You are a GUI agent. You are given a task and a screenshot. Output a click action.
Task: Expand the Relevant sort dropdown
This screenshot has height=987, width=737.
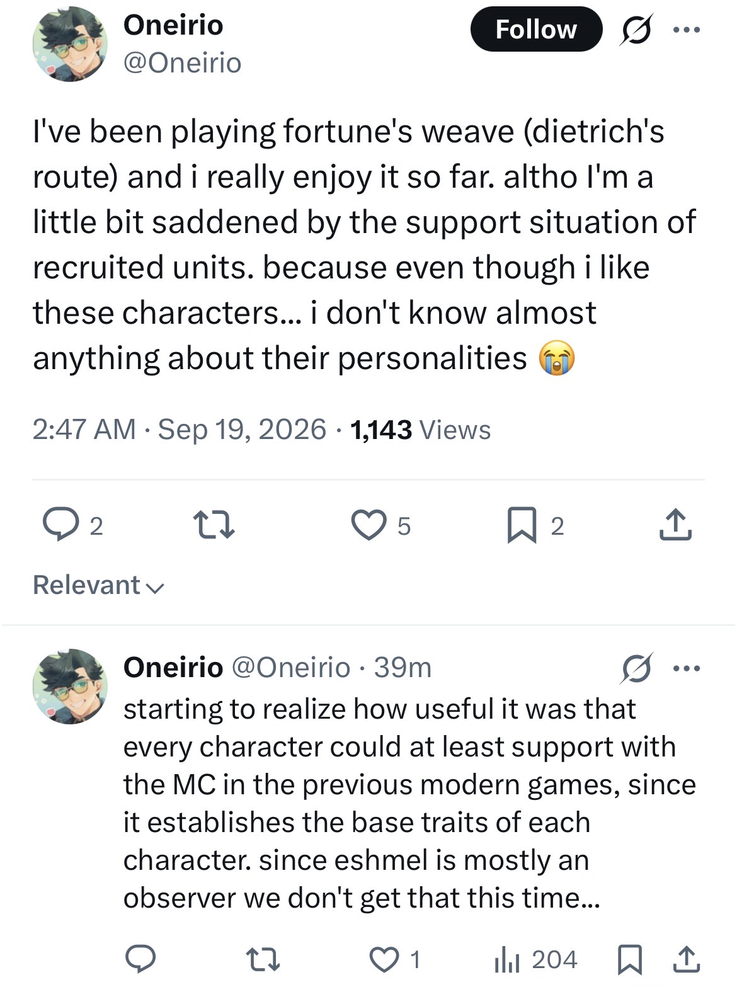[98, 585]
